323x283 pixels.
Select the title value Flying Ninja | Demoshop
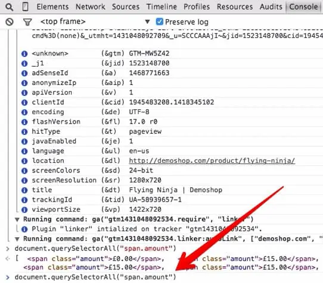tap(176, 190)
